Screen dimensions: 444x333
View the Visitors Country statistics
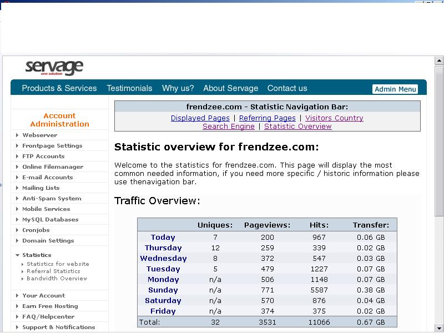(334, 118)
